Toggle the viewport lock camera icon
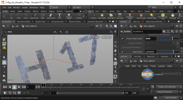 4,62
